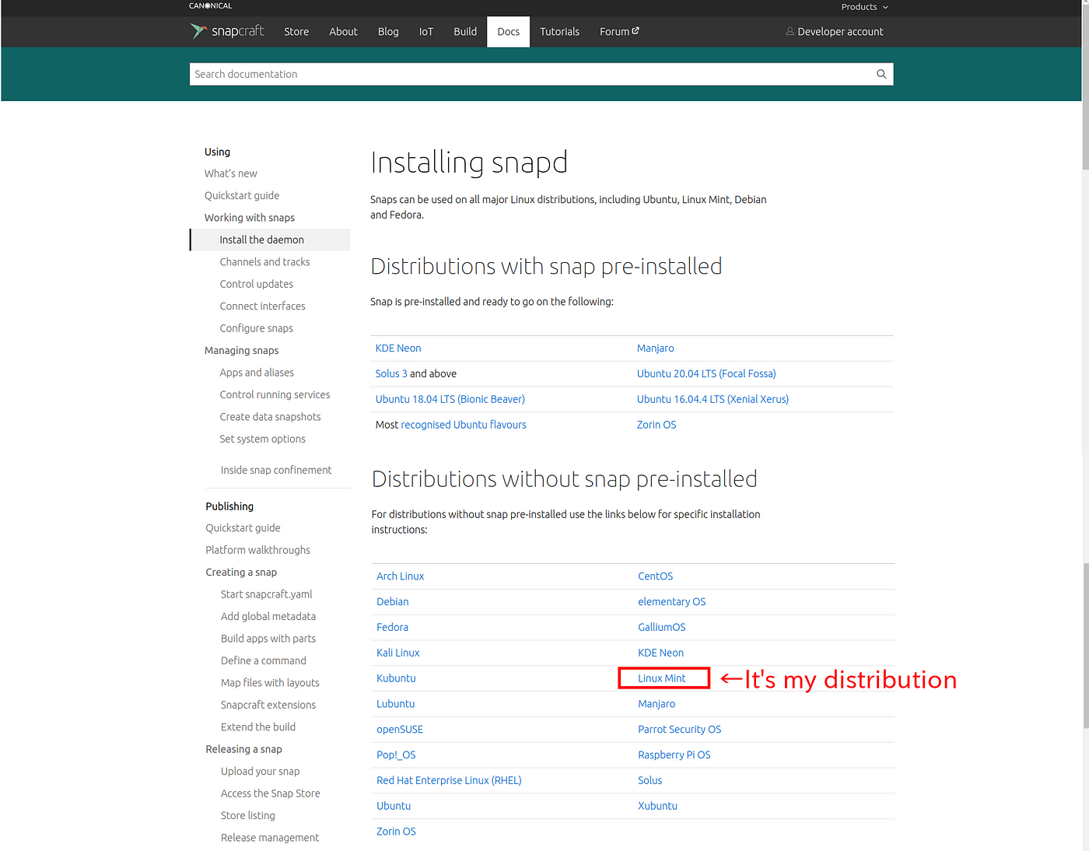Open Configure snaps page
The width and height of the screenshot is (1089, 851).
pyautogui.click(x=256, y=328)
